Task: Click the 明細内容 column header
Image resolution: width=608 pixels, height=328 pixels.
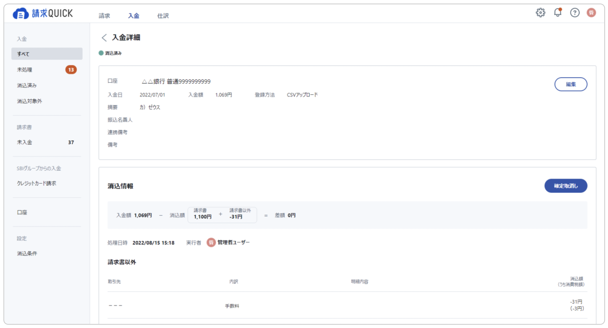Action: coord(360,282)
